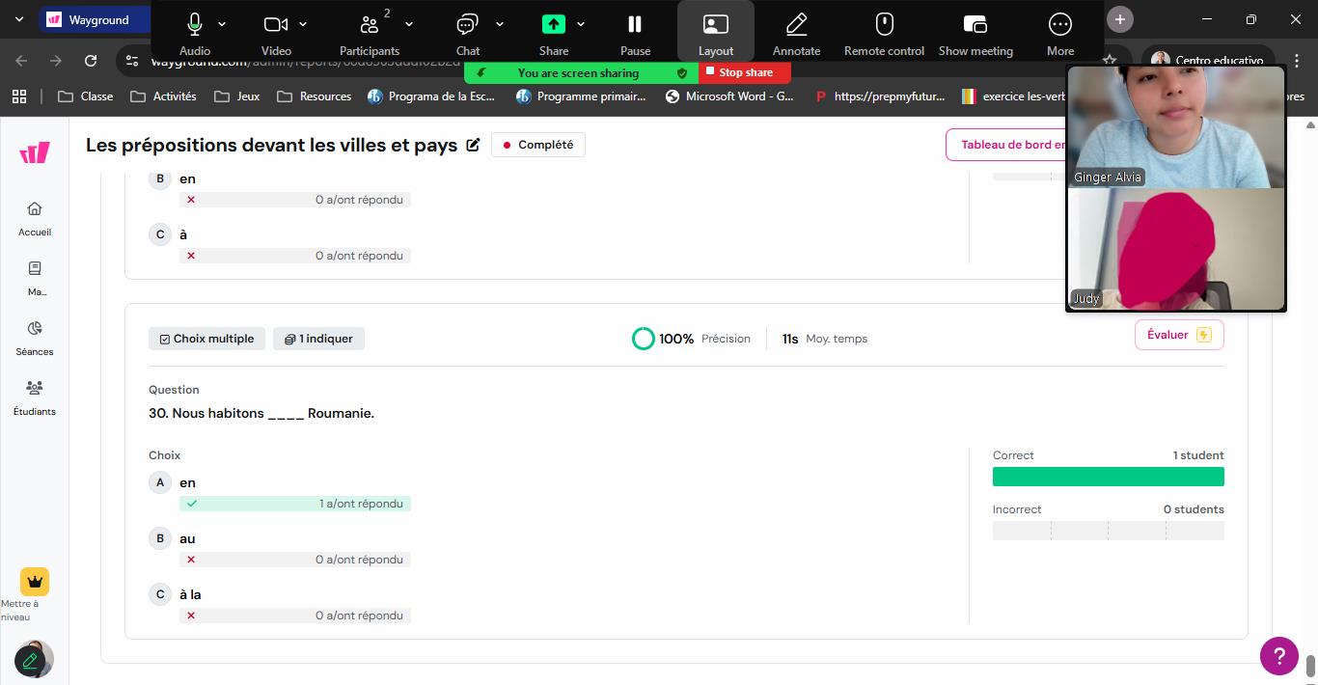Click the edit icon beside quiz title
Image resolution: width=1318 pixels, height=685 pixels.
(x=473, y=145)
